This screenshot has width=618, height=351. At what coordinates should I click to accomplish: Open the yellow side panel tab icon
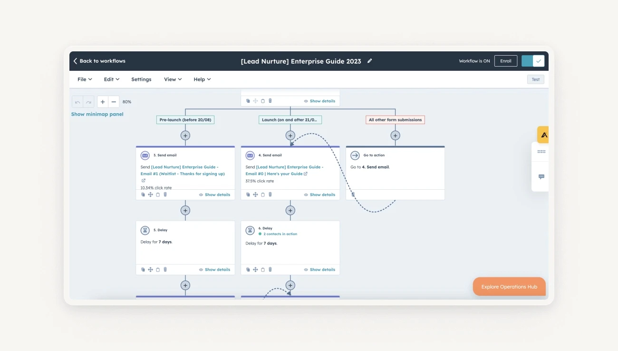pos(543,135)
